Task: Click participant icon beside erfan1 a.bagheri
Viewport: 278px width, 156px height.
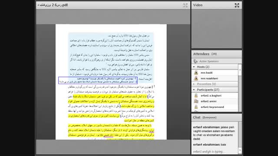Action: (196, 95)
